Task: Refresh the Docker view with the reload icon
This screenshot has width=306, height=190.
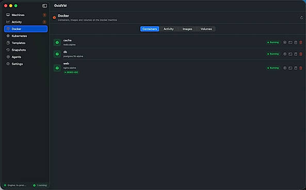Action: point(301,18)
